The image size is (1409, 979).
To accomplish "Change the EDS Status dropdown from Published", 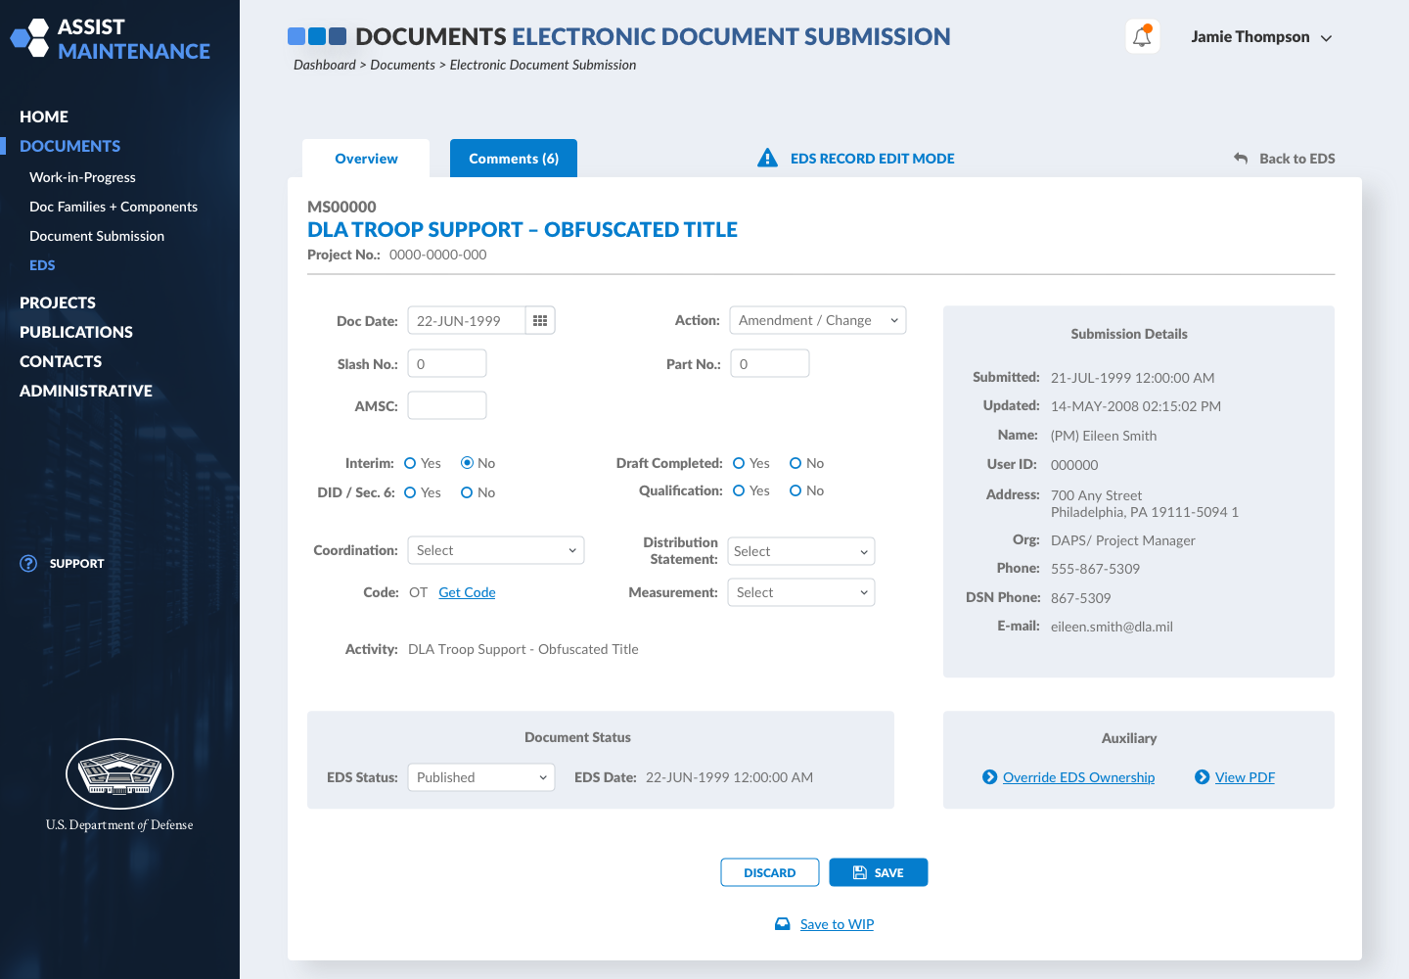I will point(481,777).
